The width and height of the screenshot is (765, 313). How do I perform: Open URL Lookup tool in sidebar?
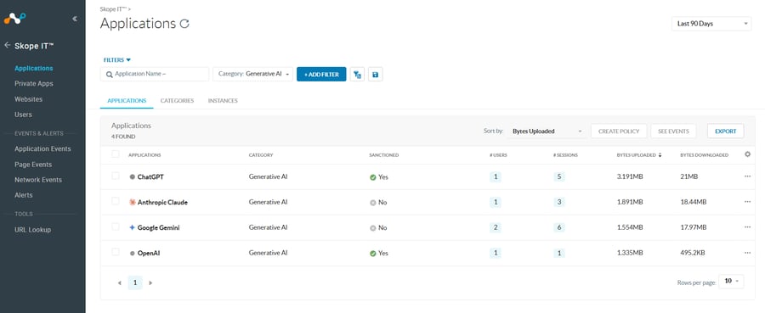click(32, 230)
